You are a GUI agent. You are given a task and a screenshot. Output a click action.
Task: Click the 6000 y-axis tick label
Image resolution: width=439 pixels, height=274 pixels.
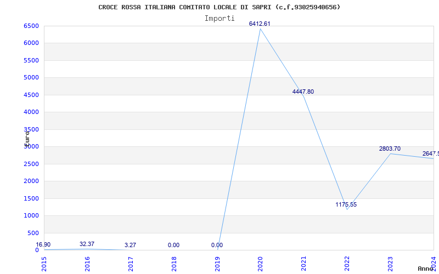point(31,43)
